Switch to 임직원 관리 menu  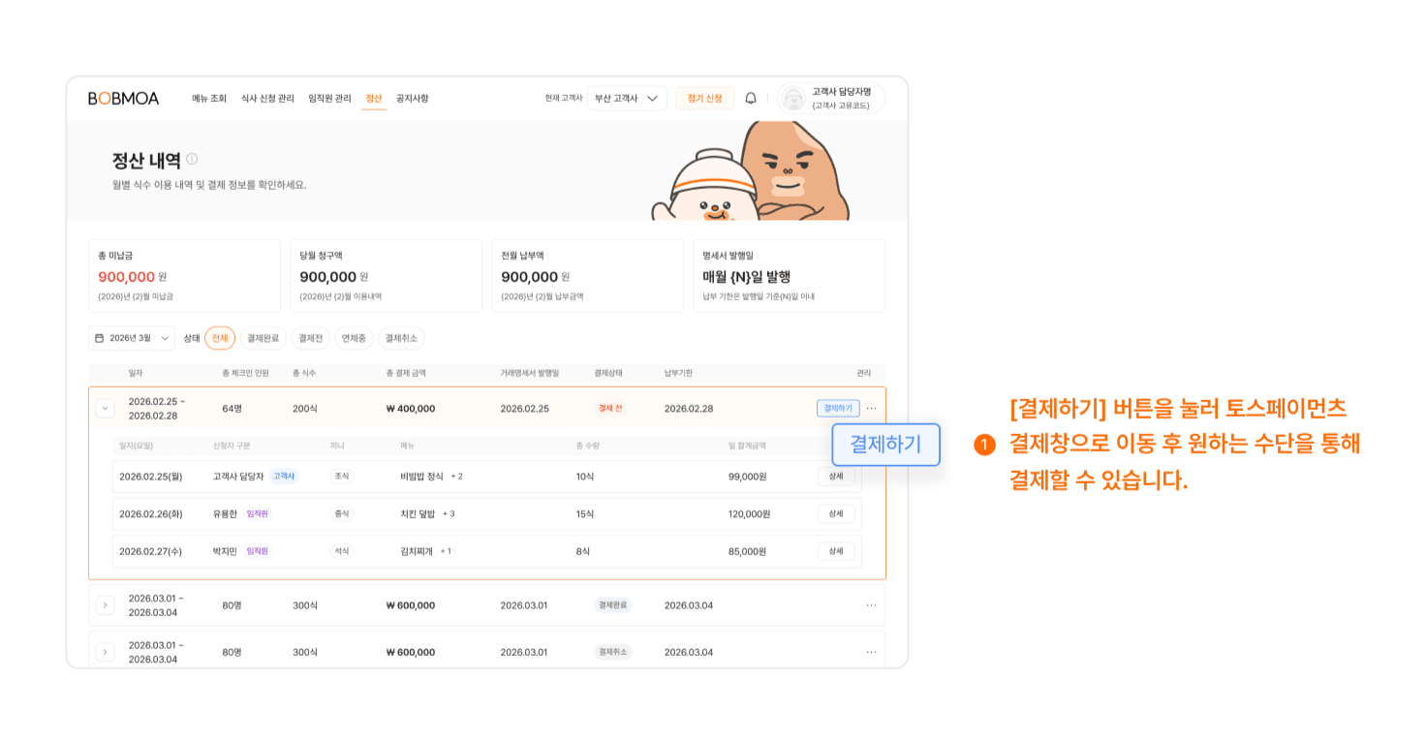point(329,98)
